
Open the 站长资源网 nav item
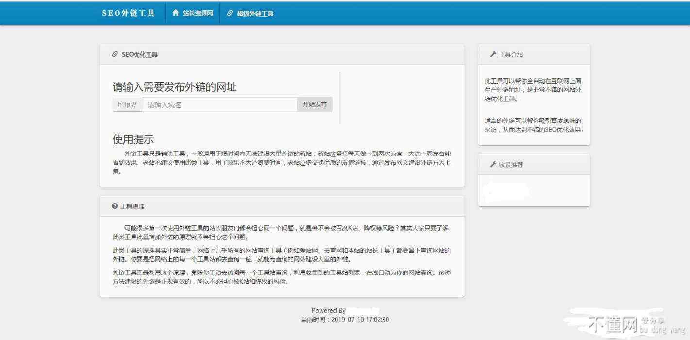point(198,14)
